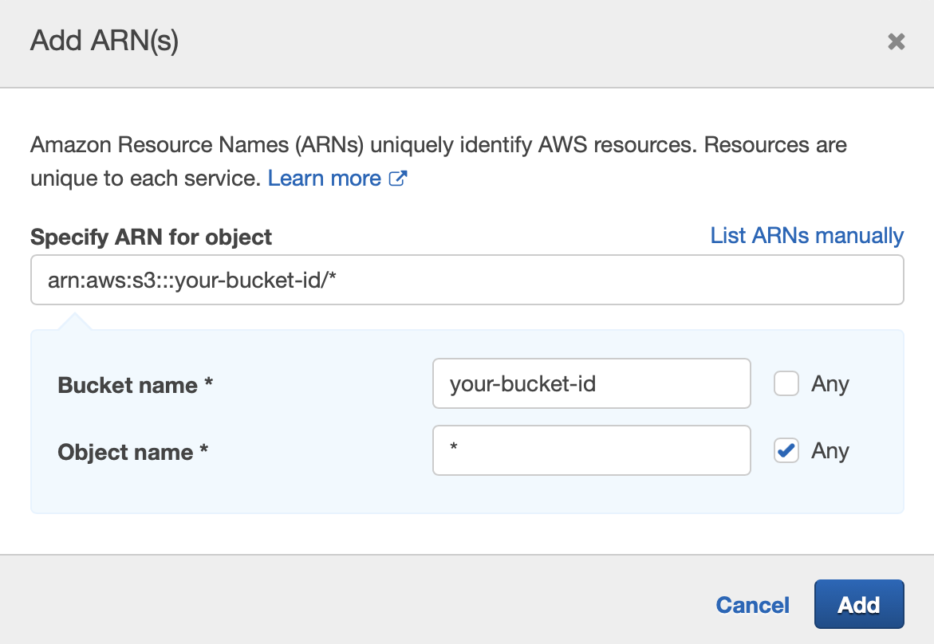Click the Any label beside Object name checkbox
The width and height of the screenshot is (934, 644).
coord(830,451)
